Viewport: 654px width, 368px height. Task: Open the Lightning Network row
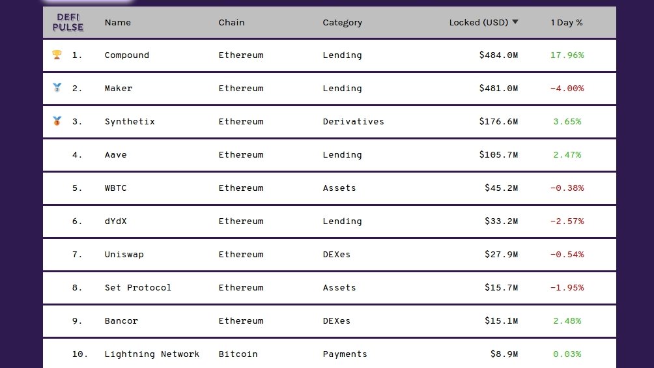point(330,354)
